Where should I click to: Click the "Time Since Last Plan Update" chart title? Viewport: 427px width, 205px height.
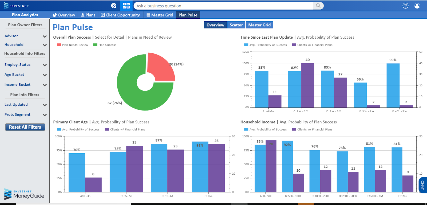pyautogui.click(x=267, y=37)
